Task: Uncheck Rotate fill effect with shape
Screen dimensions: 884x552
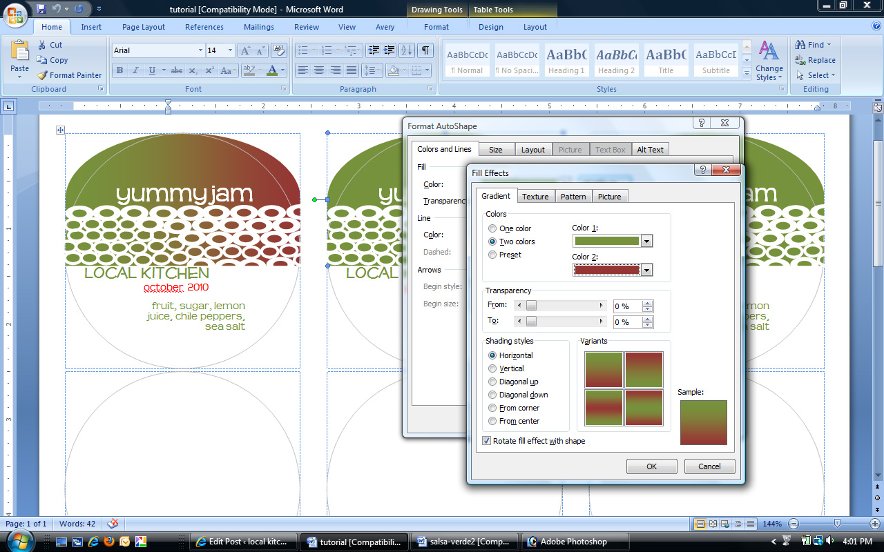Action: 487,441
